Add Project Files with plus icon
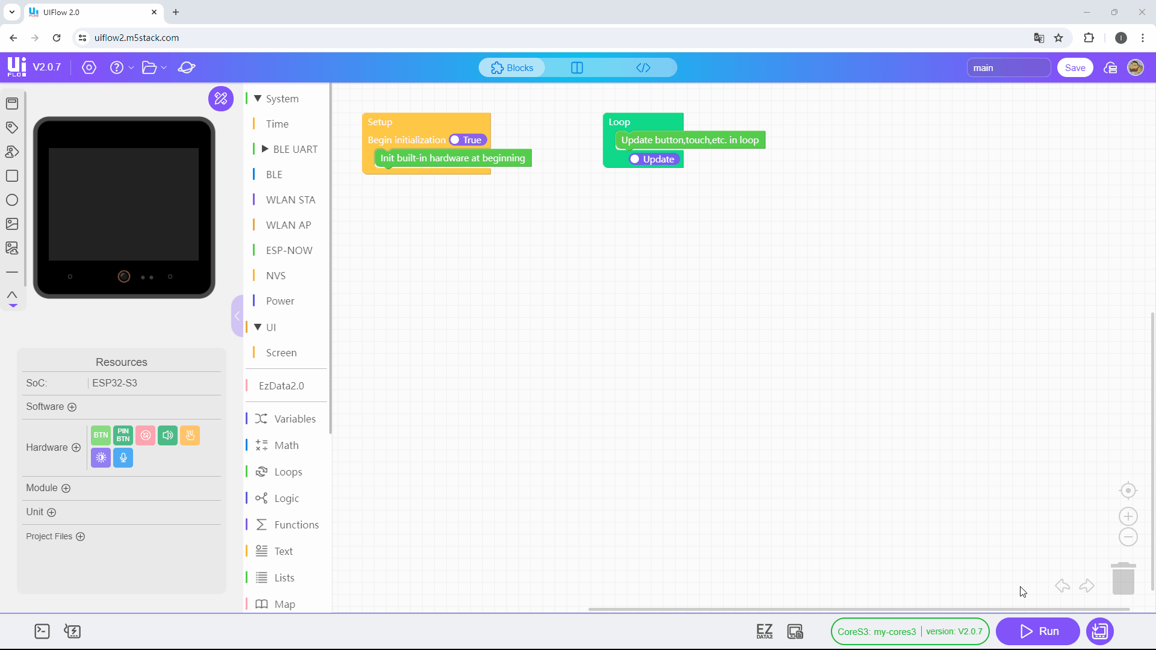1156x650 pixels. click(81, 537)
